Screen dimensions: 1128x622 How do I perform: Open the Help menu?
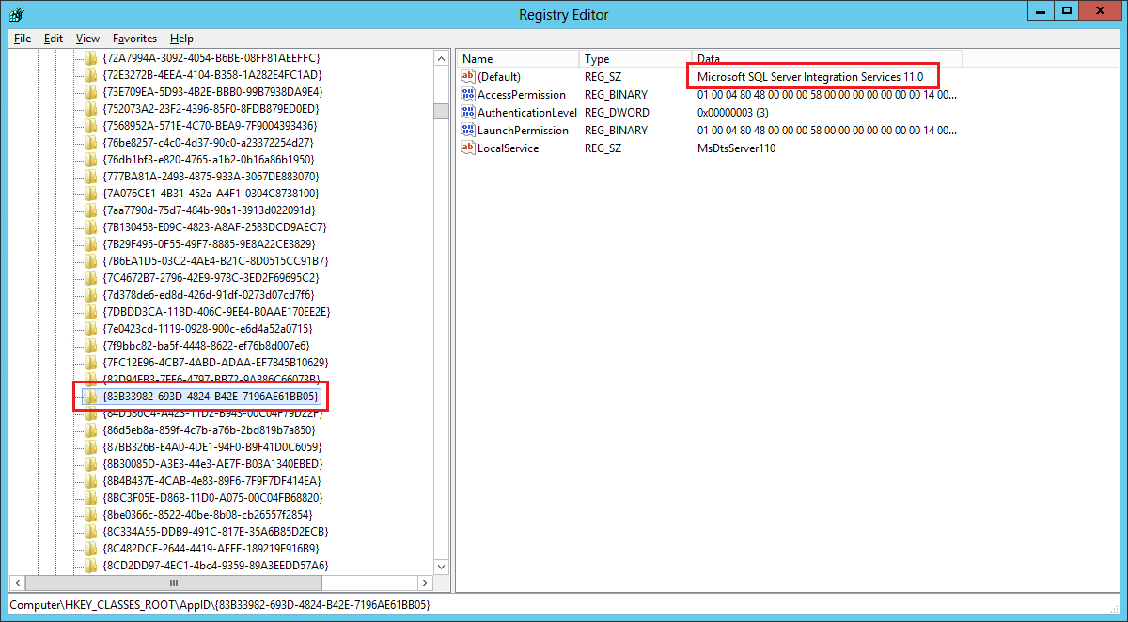pos(181,39)
